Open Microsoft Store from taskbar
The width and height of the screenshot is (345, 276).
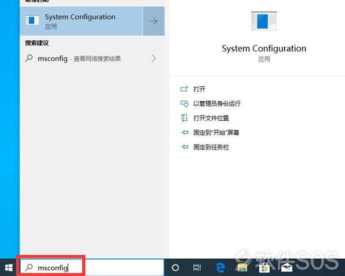(264, 268)
